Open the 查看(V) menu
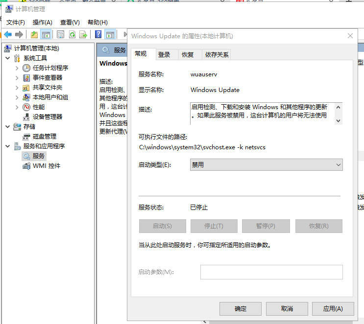 (x=70, y=23)
